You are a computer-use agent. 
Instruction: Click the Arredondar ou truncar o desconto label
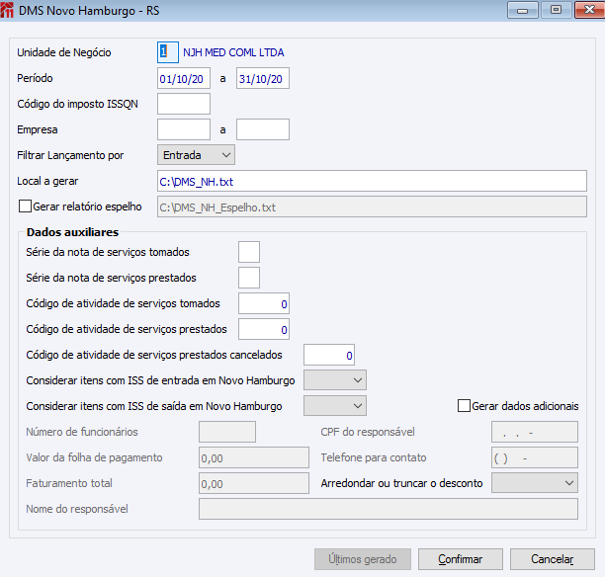401,483
